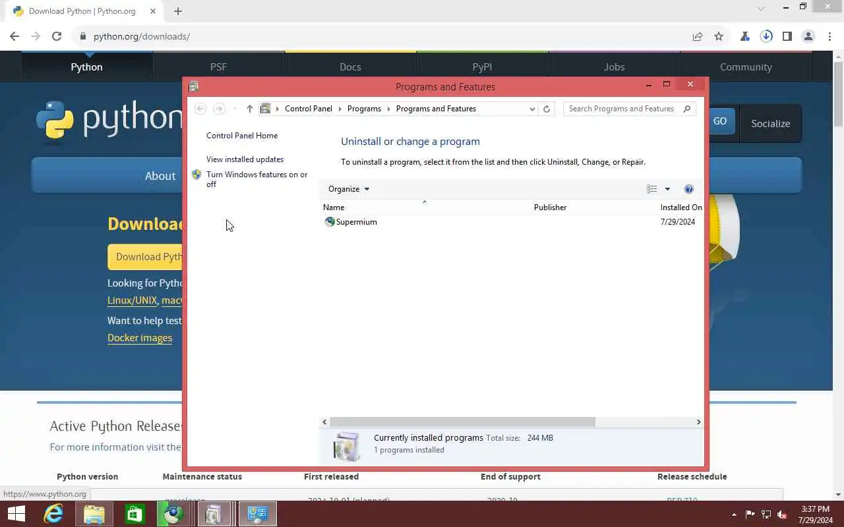
Task: Click horizontal scrollbar left arrow
Action: tap(324, 422)
